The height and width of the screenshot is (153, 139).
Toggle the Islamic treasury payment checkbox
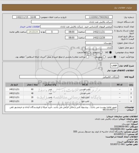(88, 57)
